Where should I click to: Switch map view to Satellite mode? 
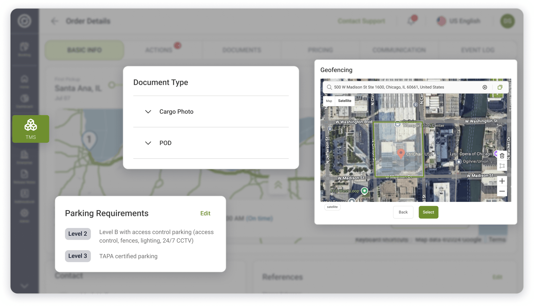point(345,101)
